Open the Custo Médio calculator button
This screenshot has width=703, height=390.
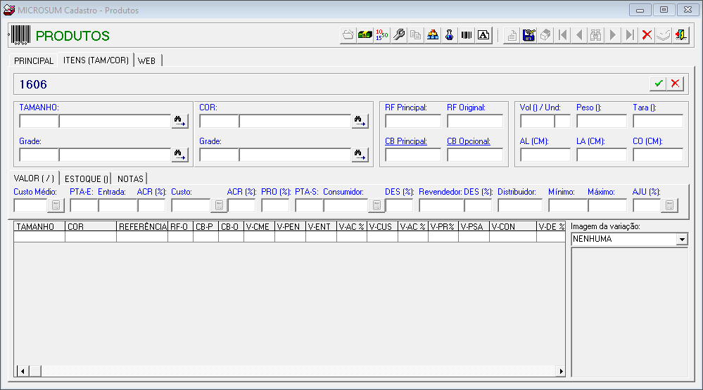pos(56,205)
